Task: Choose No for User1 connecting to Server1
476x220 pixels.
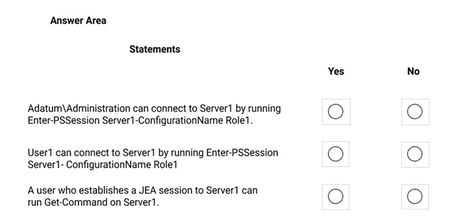Action: coord(415,154)
